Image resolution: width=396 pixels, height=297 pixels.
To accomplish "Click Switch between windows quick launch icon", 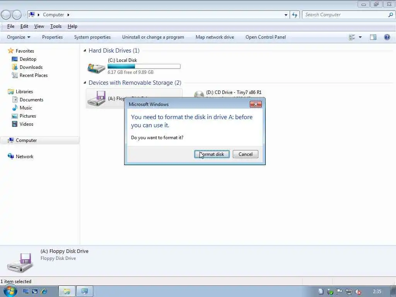I will click(x=35, y=291).
